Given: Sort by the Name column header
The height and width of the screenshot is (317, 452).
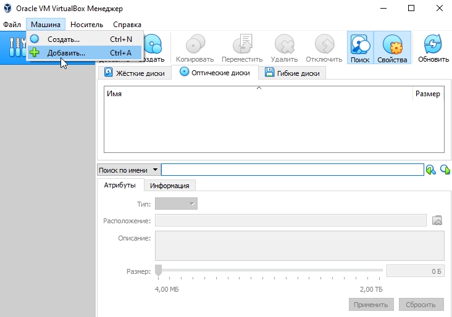Looking at the screenshot, I should (258, 94).
